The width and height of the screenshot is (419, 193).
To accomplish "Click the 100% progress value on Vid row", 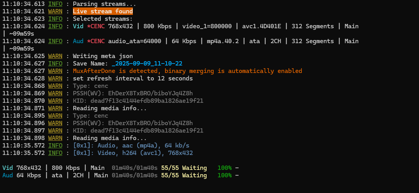I will 224,168.
